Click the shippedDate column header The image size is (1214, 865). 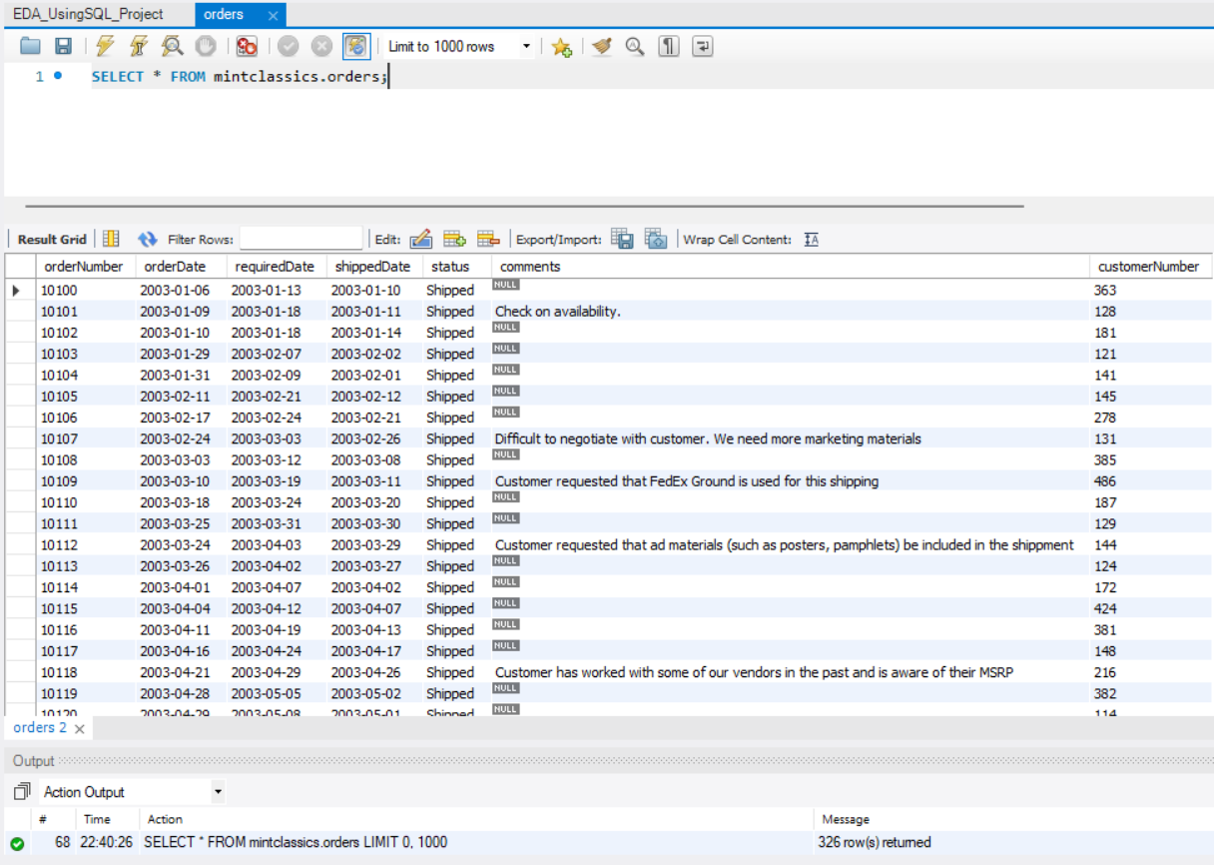point(372,266)
